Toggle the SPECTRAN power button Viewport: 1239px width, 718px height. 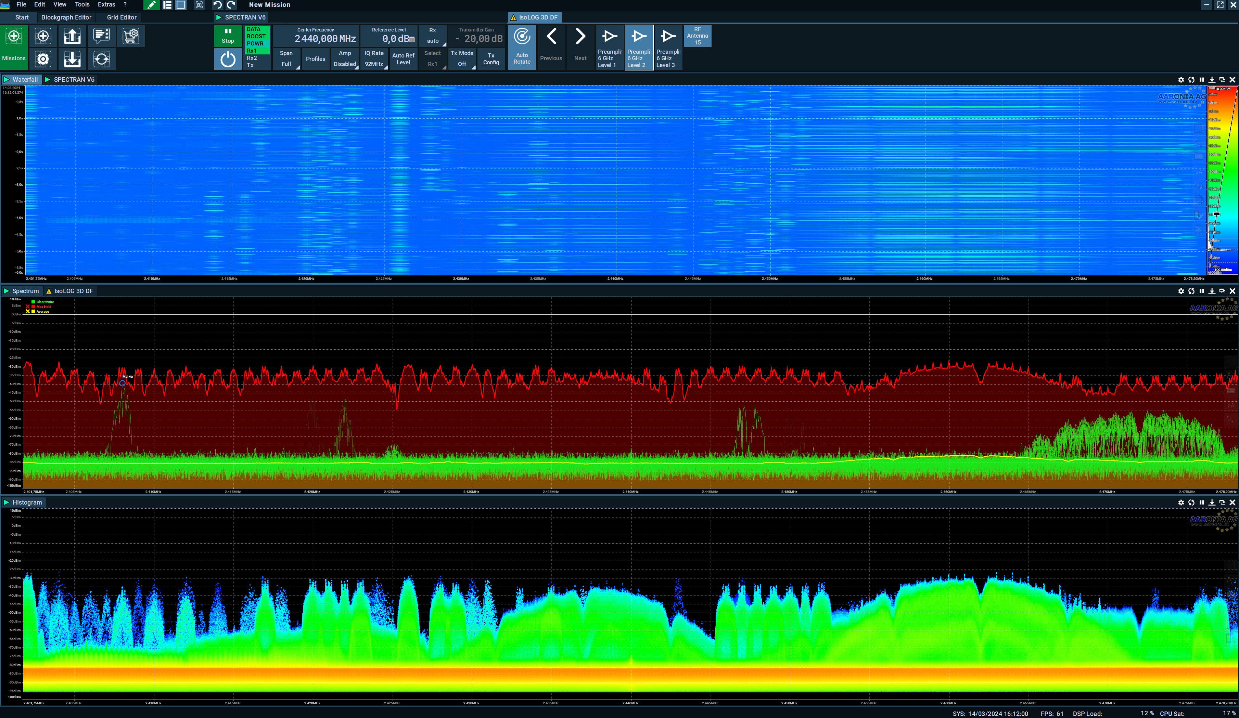click(x=228, y=60)
